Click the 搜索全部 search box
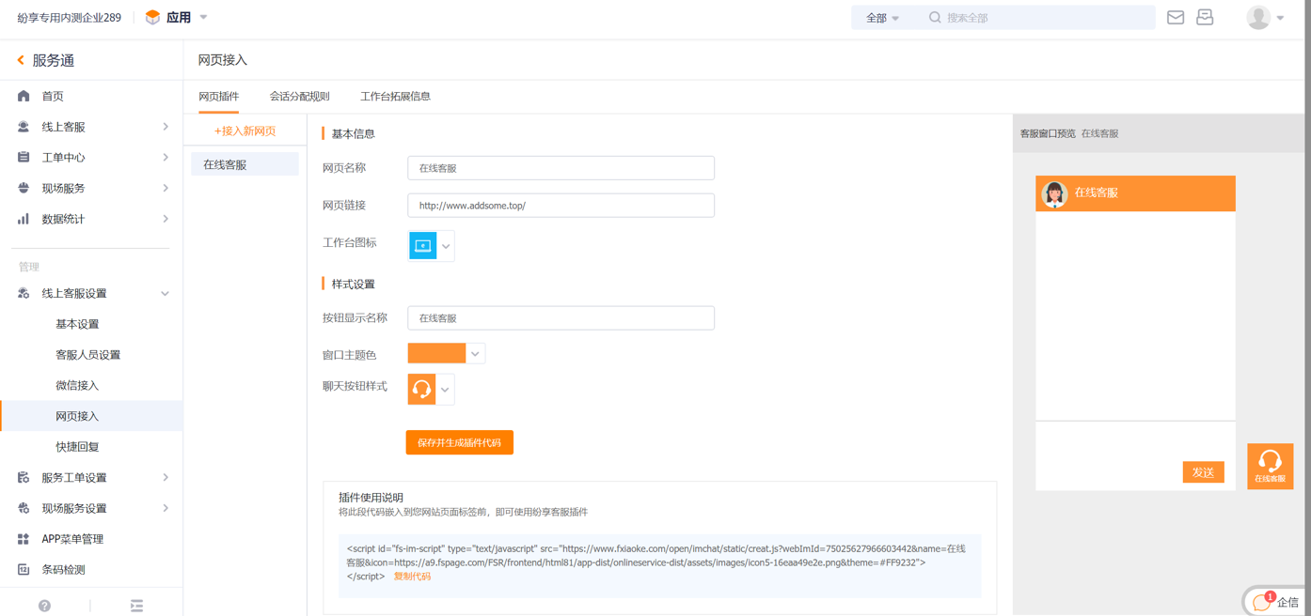Image resolution: width=1311 pixels, height=616 pixels. 1037,18
